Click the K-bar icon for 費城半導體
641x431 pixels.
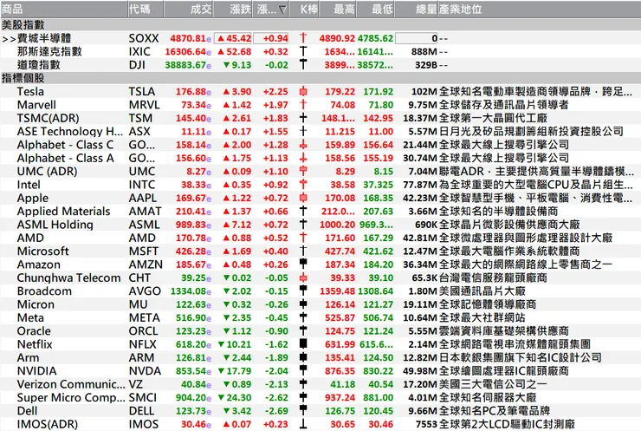tap(303, 38)
